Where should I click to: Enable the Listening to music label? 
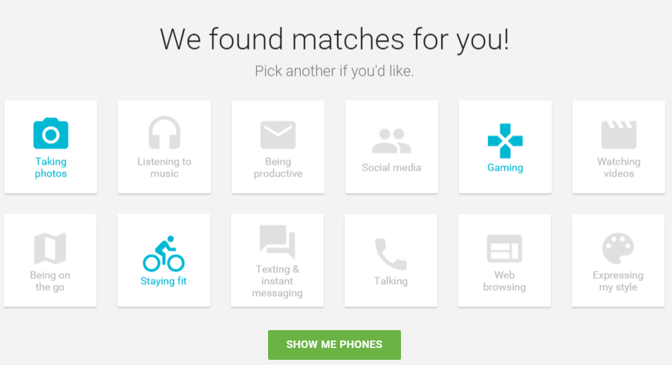point(164,168)
